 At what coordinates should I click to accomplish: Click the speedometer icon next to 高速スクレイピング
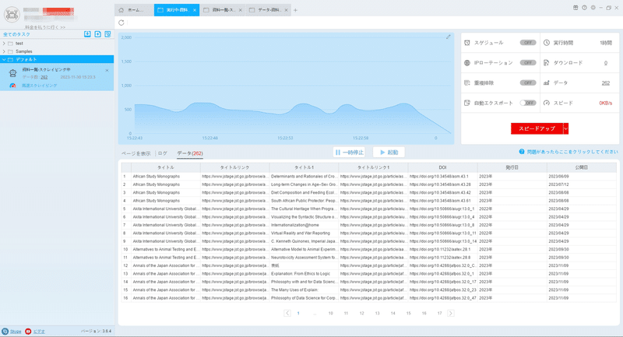12,86
